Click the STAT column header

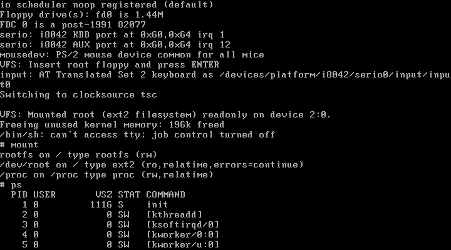[x=129, y=194]
